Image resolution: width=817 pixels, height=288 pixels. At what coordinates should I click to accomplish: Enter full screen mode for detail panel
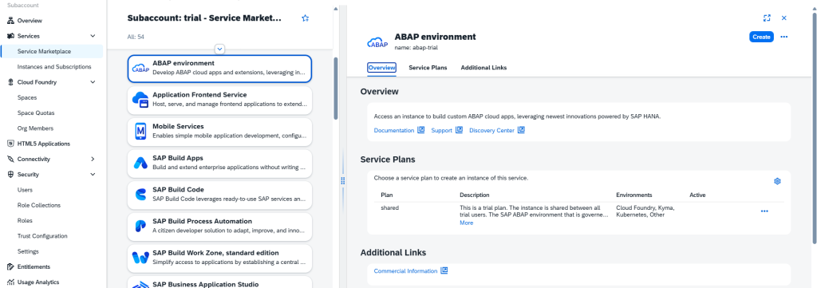(767, 18)
